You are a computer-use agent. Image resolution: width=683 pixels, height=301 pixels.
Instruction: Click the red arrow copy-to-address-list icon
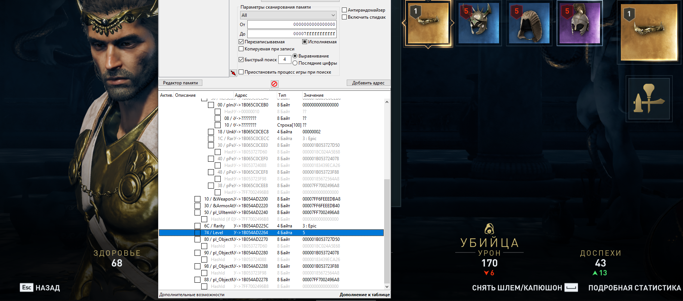pyautogui.click(x=233, y=73)
